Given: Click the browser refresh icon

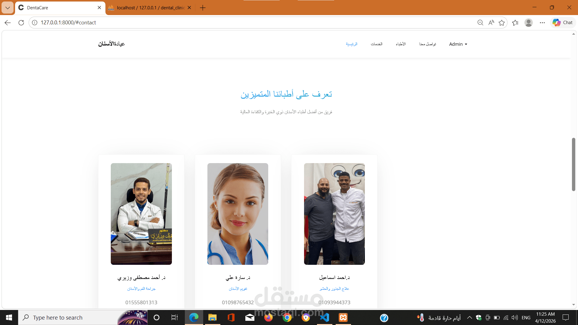Looking at the screenshot, I should tap(21, 23).
